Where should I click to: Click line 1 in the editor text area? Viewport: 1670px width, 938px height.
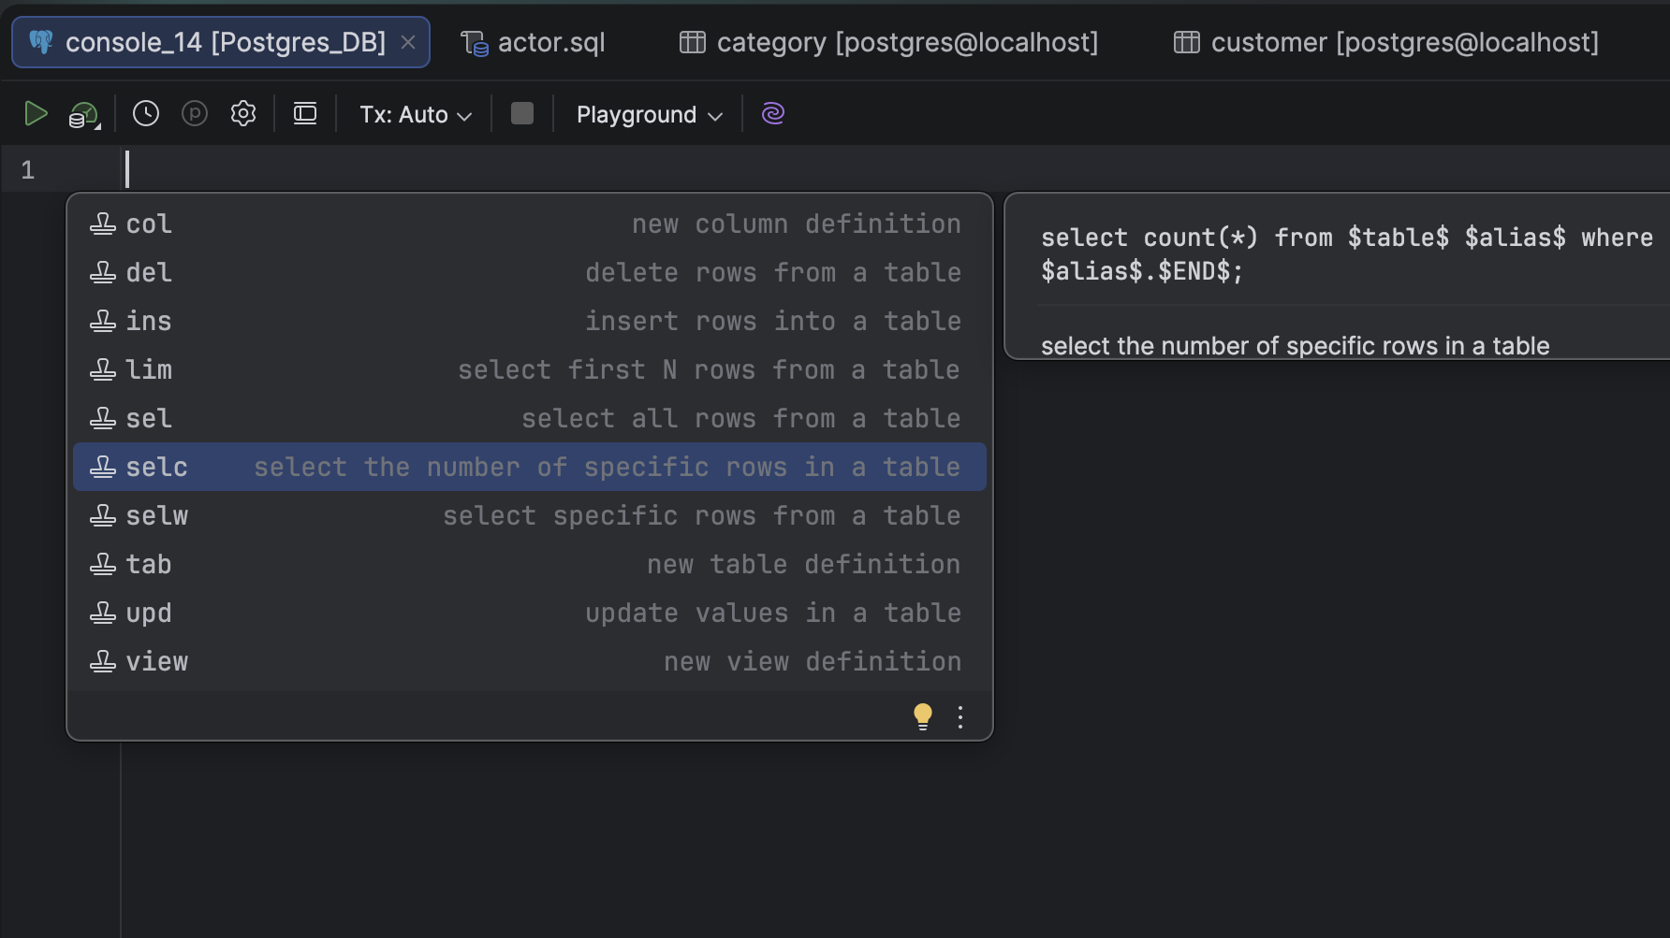click(897, 169)
